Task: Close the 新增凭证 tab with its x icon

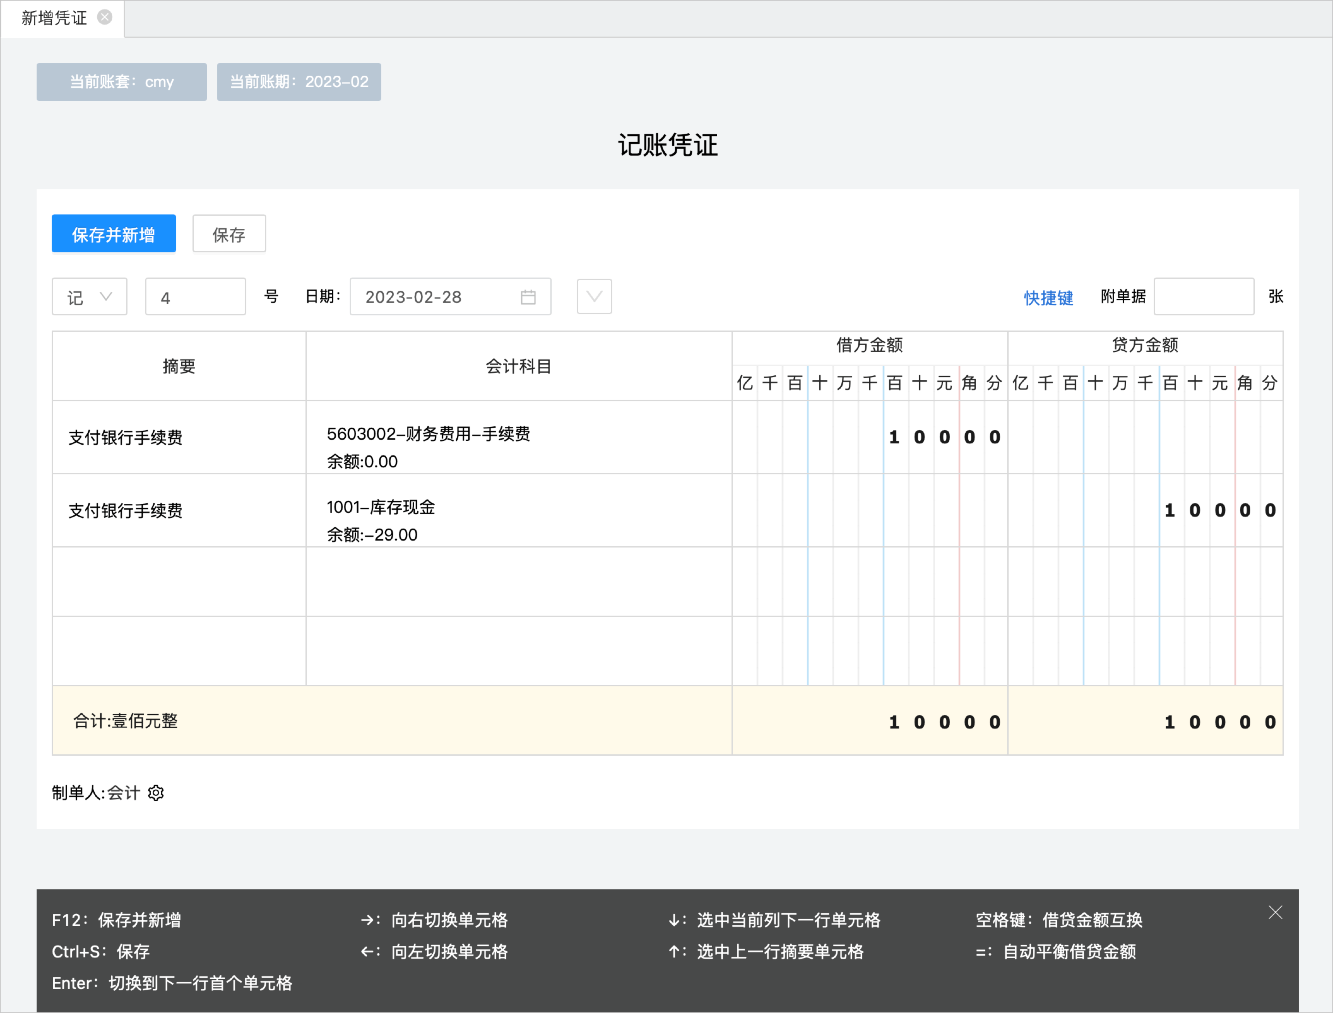Action: tap(105, 17)
